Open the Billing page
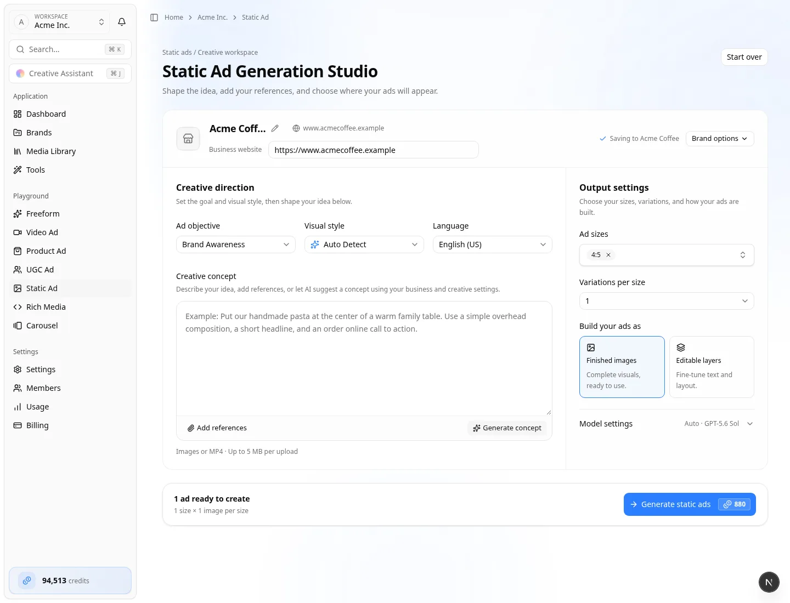Screen dimensions: 790x603 (x=70, y=425)
